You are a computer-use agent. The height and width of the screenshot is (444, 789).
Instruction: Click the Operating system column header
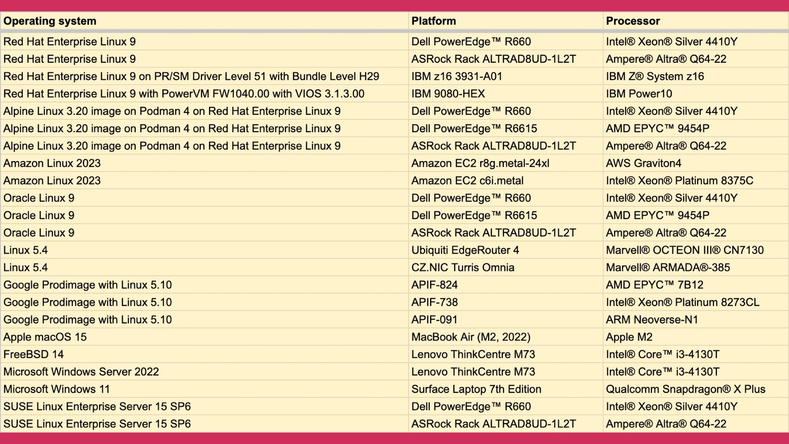50,21
